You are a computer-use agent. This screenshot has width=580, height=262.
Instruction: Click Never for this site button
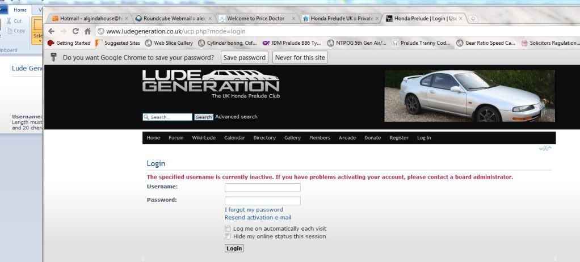tap(300, 57)
